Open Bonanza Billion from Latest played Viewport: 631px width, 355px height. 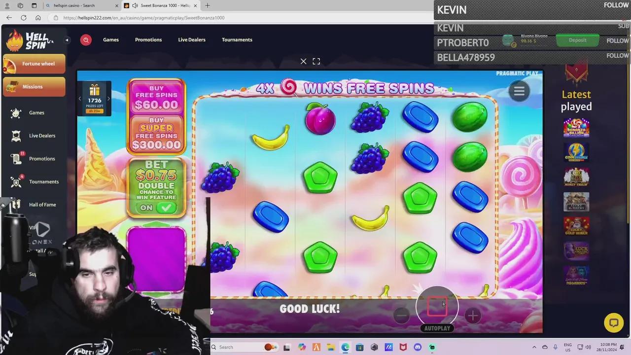576,128
